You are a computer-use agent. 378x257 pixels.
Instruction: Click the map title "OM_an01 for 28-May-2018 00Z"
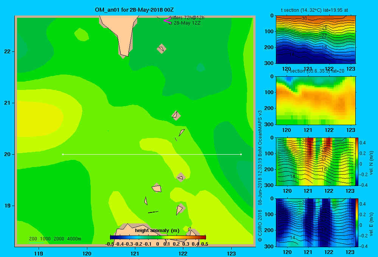tap(134, 10)
